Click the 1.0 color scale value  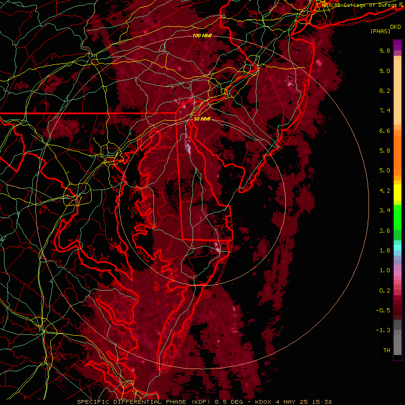(385, 270)
